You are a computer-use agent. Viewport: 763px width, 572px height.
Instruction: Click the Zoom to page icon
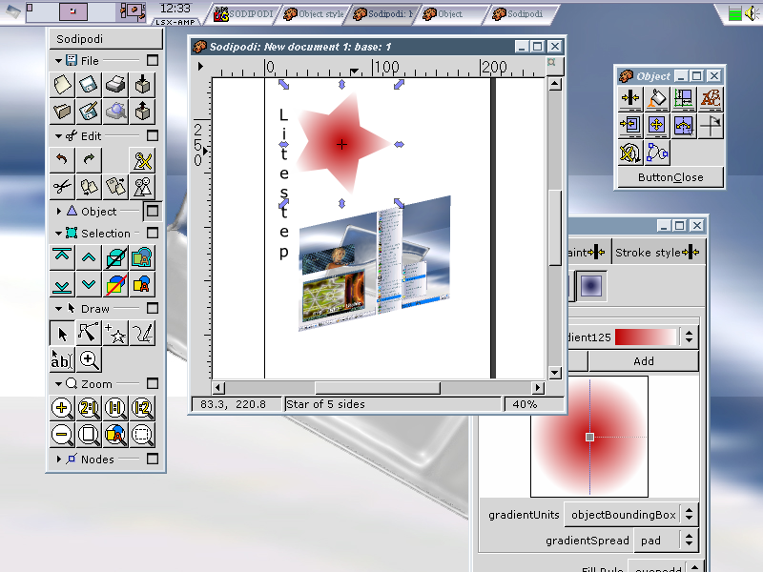[x=89, y=435]
